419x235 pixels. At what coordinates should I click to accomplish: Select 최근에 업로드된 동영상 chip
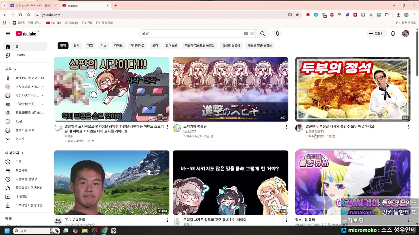200,46
